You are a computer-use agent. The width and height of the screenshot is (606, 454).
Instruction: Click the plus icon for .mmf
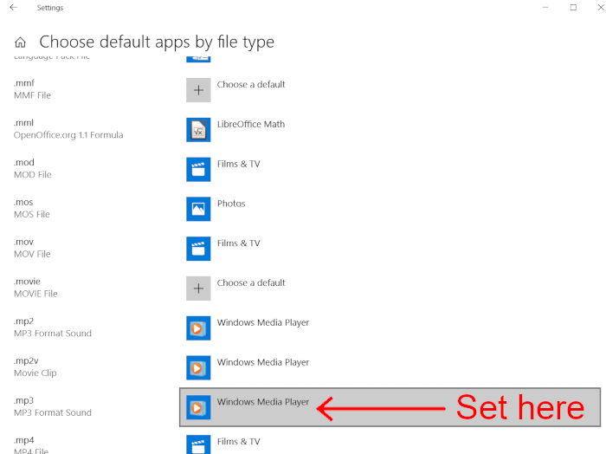point(198,90)
